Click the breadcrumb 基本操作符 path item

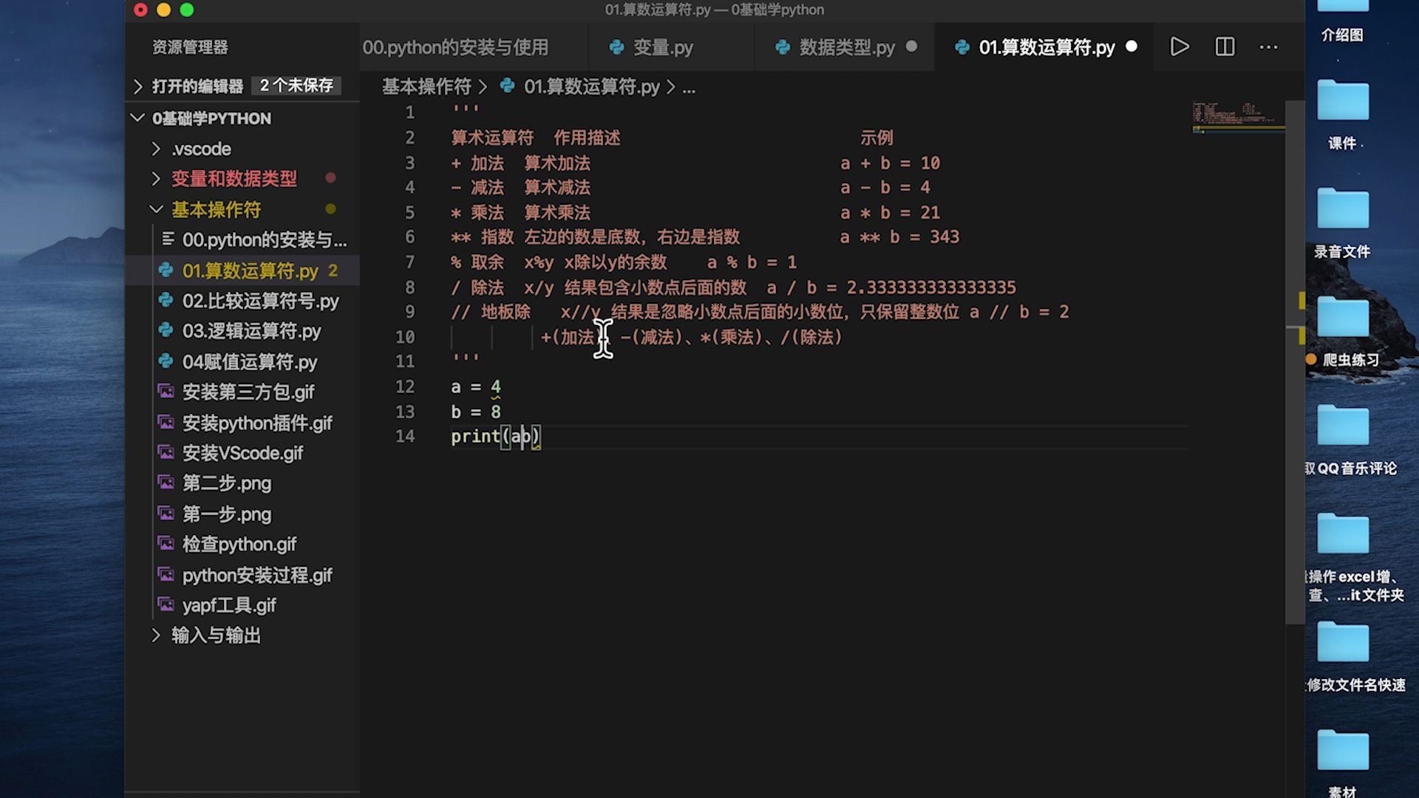(426, 86)
